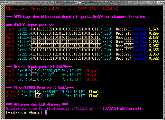Click the decimal value 520
This screenshot has height=120, width=165.
tap(128, 50)
